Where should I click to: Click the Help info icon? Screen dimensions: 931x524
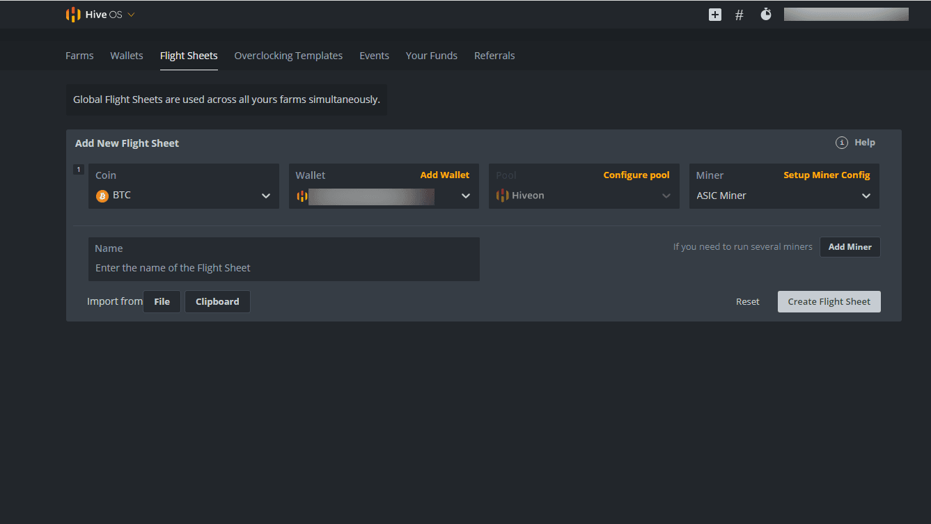coord(841,143)
